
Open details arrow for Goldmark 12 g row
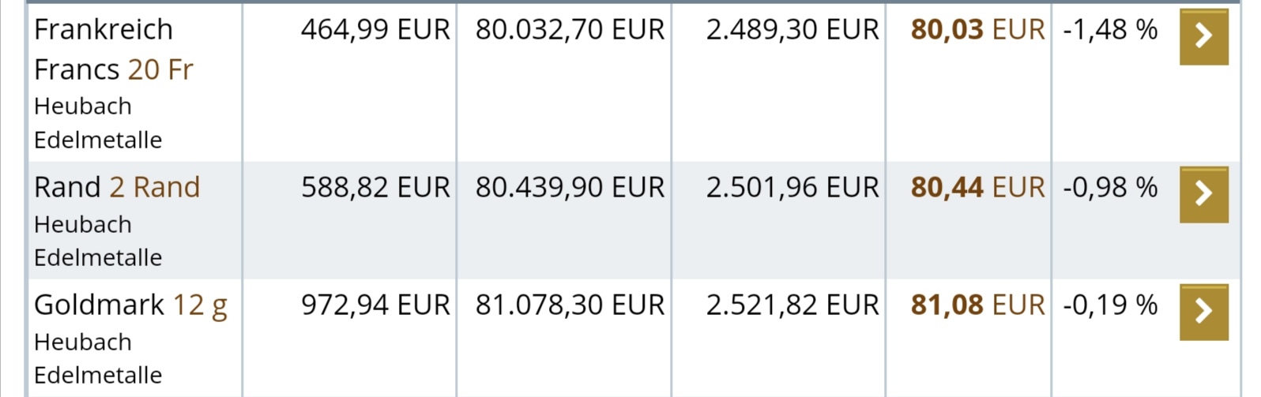tap(1203, 312)
